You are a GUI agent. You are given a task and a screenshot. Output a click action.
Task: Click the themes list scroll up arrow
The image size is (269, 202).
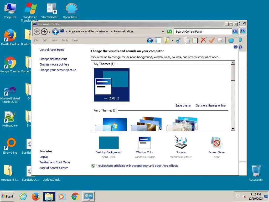(233, 63)
